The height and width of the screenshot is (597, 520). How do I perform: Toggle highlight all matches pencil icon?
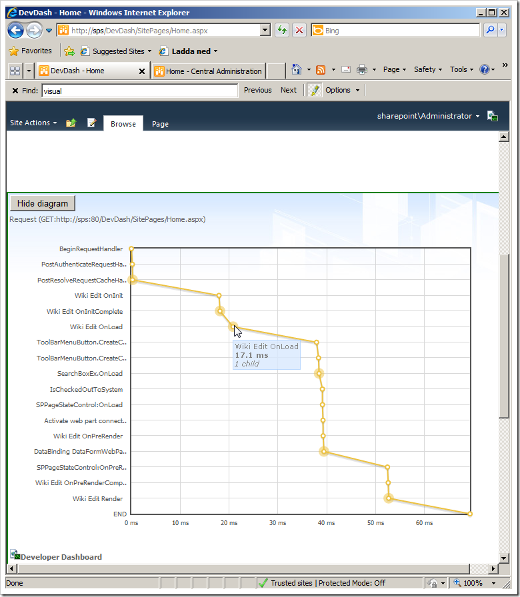315,90
